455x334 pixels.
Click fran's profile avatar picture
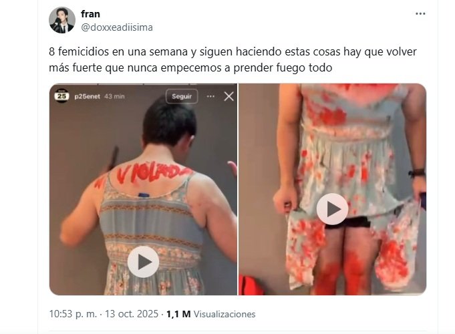click(62, 20)
